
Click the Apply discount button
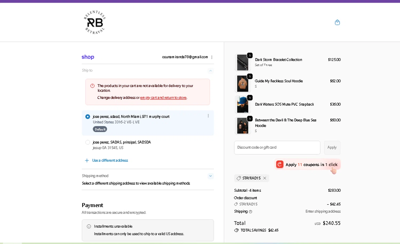pyautogui.click(x=332, y=147)
